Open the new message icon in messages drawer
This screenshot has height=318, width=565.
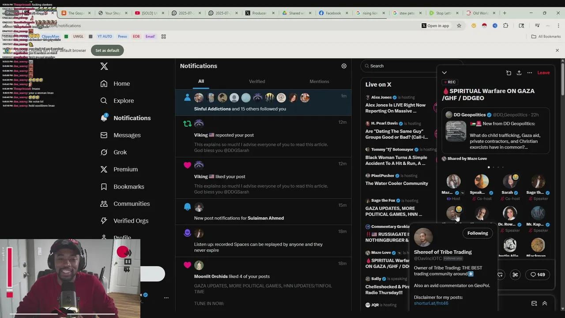pyautogui.click(x=534, y=303)
